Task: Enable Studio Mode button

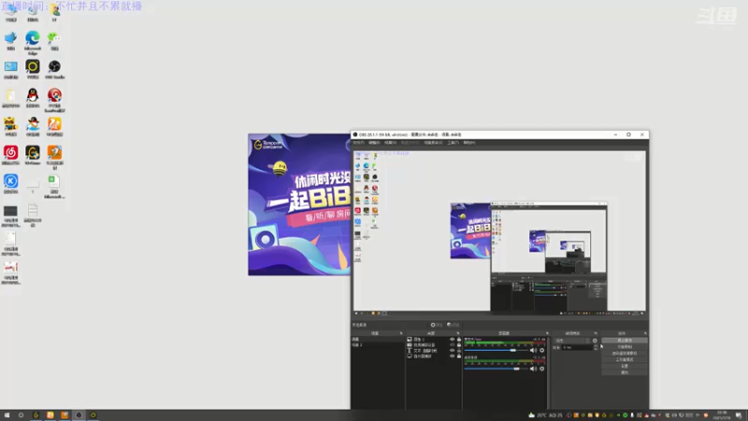Action: 625,359
